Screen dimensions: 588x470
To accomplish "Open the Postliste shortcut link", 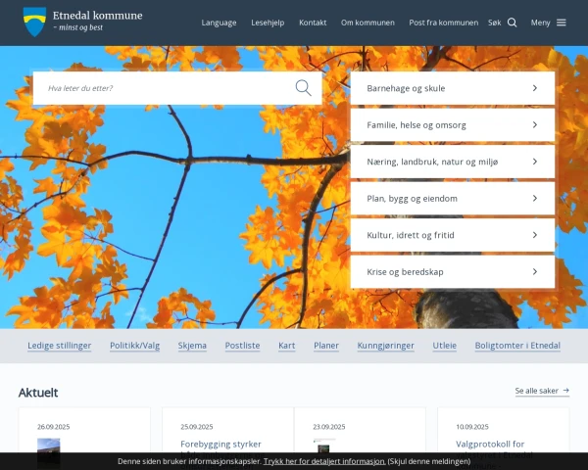I will click(x=242, y=346).
